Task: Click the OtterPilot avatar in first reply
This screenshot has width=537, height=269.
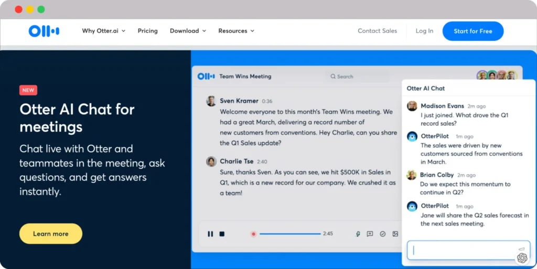Action: pos(412,136)
